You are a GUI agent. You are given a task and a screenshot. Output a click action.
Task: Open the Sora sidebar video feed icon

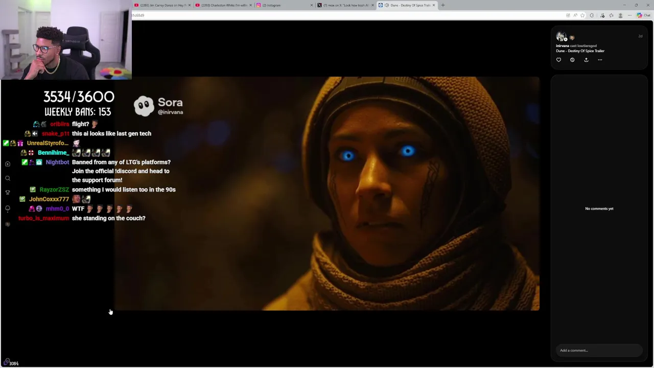tap(8, 164)
